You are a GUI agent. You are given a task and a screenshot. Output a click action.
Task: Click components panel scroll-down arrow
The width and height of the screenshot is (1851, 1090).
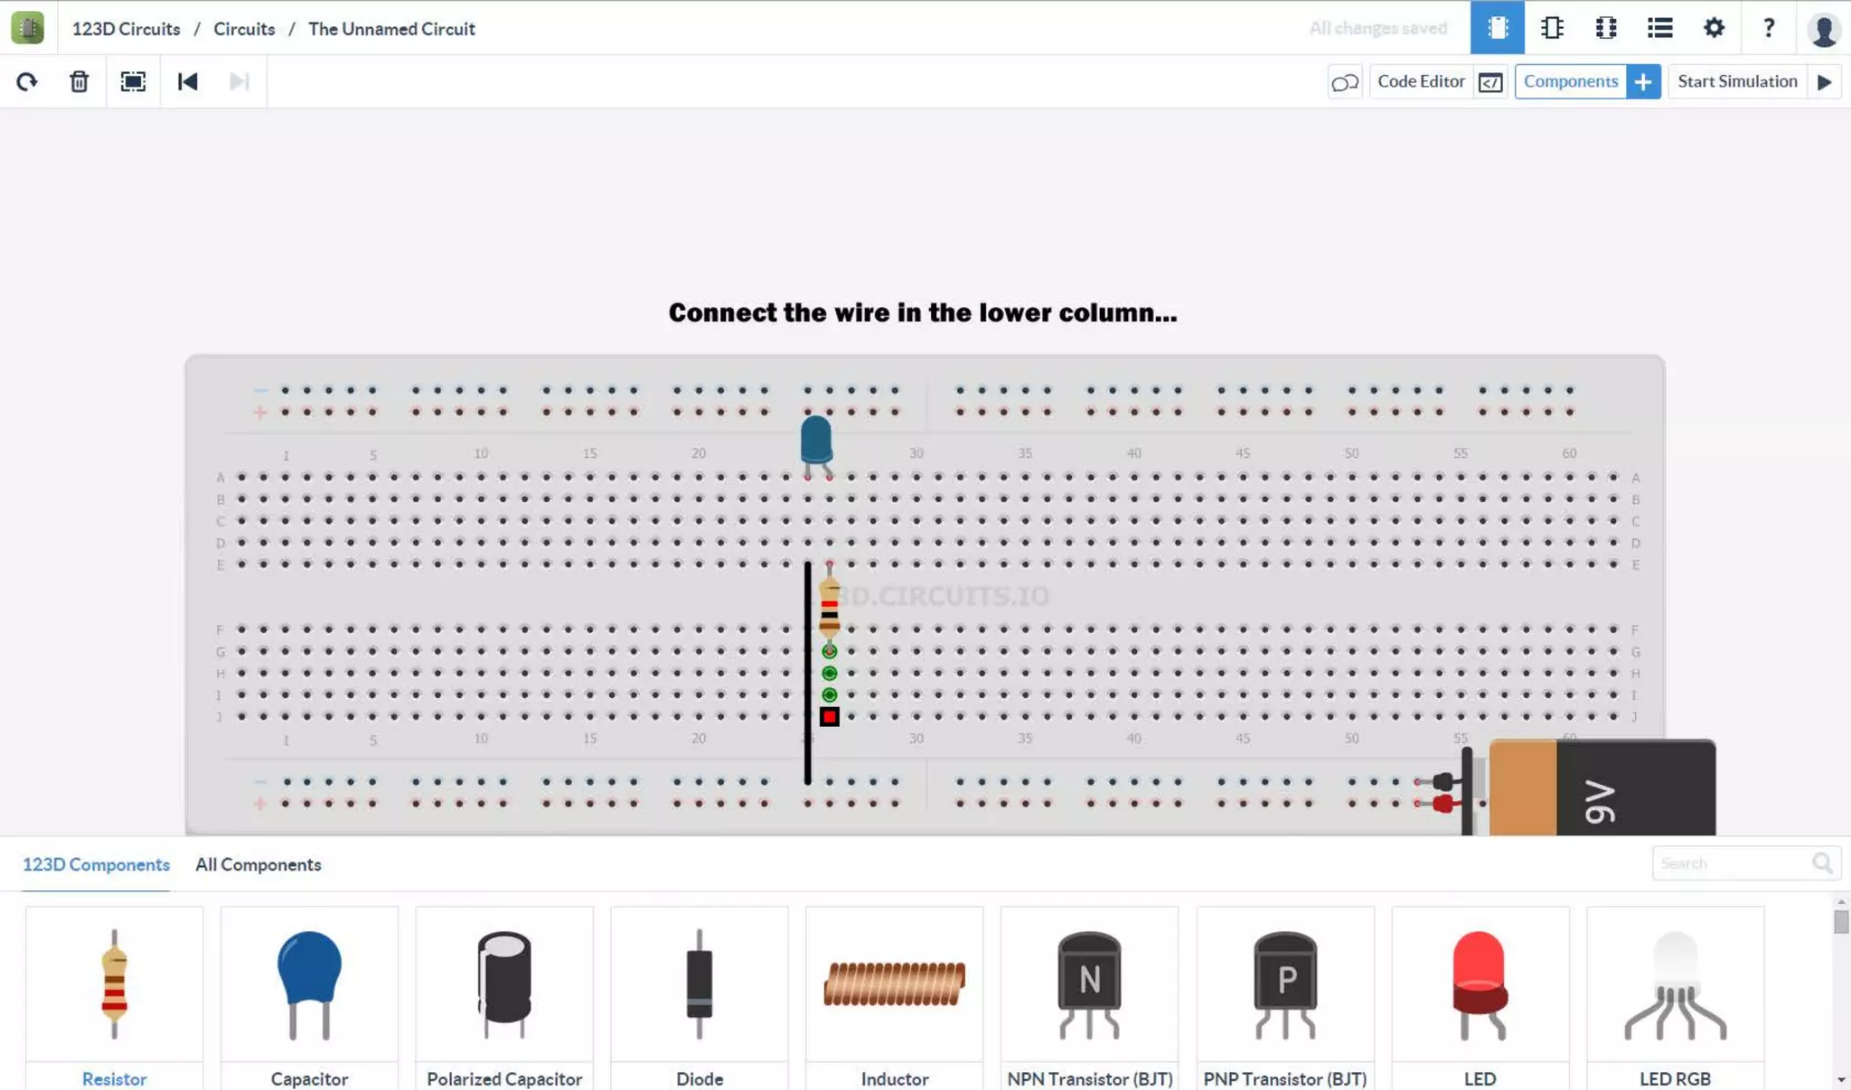[1841, 1080]
